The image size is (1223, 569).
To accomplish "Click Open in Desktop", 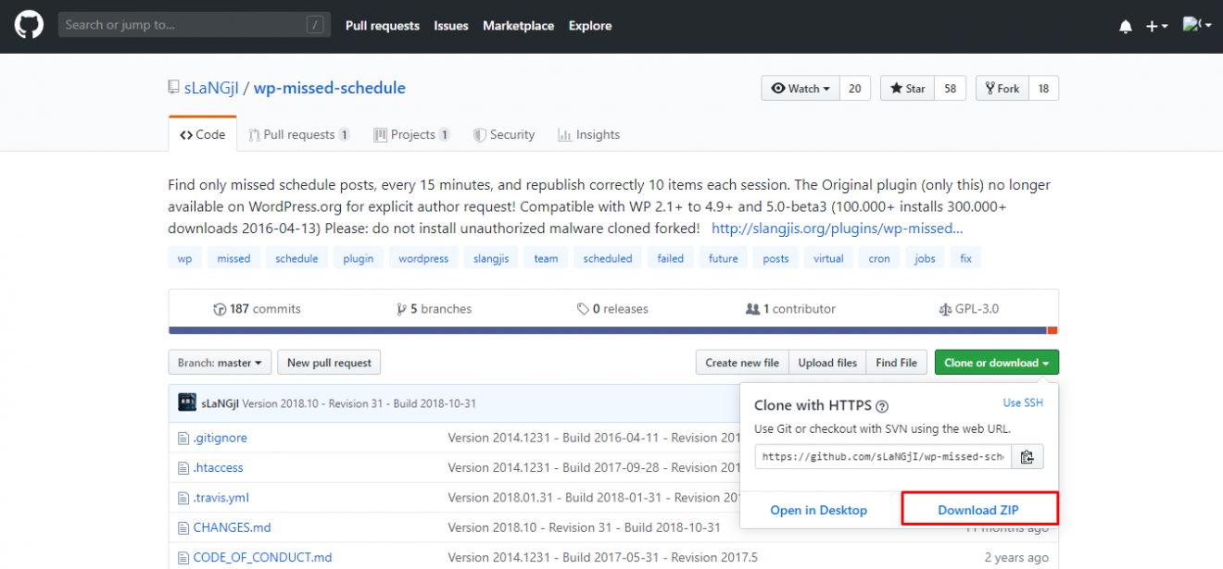I will tap(819, 510).
